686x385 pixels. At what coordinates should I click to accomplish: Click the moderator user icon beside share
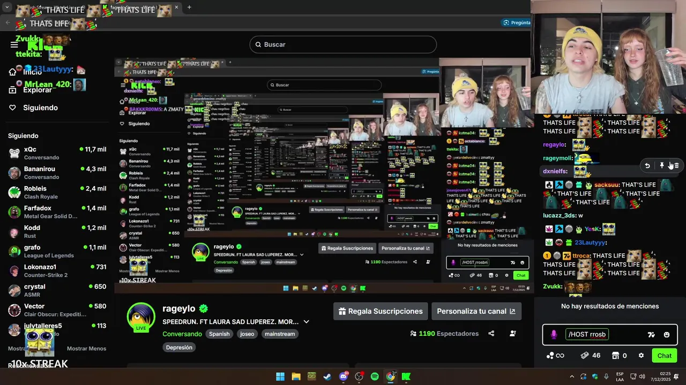[513, 334]
